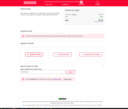Click the 'resumo da compra' heading
The width and height of the screenshot is (128, 109).
click(x=72, y=10)
